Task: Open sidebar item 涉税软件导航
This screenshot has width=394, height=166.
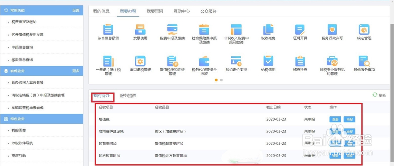Action: 22,143
